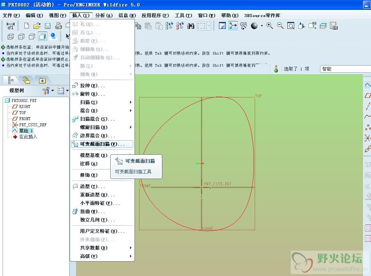Open model tree show list dropdown
This screenshot has width=371, height=276.
point(63,90)
